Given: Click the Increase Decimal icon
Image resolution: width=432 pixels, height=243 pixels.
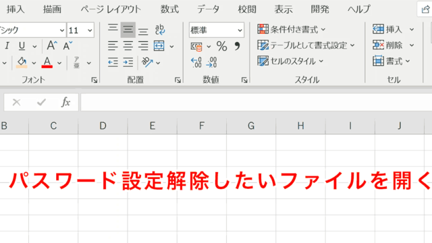Looking at the screenshot, I should (196, 62).
